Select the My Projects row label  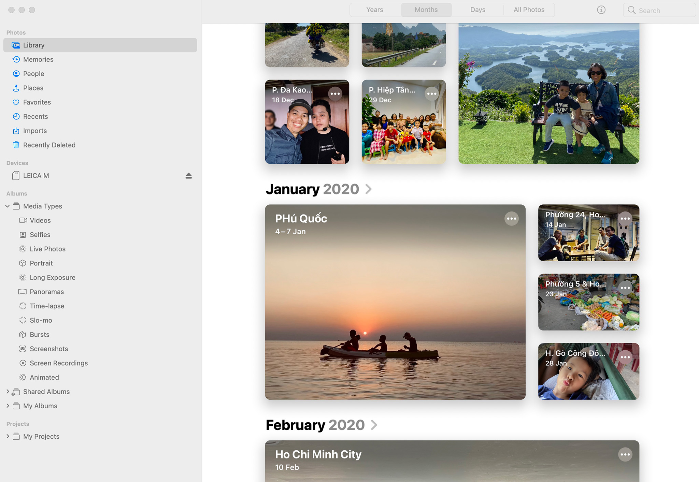[x=41, y=436]
